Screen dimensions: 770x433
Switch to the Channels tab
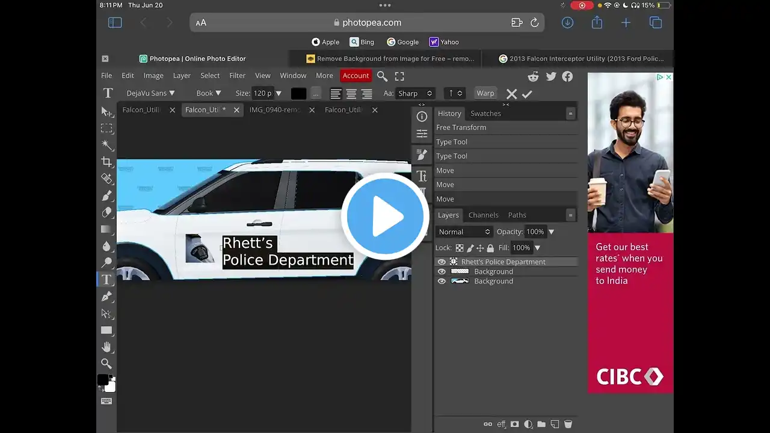pyautogui.click(x=483, y=215)
